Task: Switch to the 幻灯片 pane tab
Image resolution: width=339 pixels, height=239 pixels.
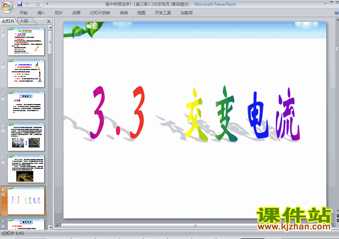Action: (8, 21)
